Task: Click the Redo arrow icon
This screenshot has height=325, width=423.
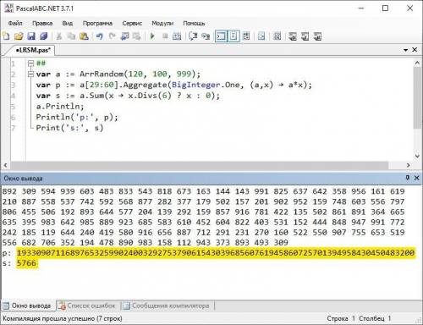Action: point(112,36)
